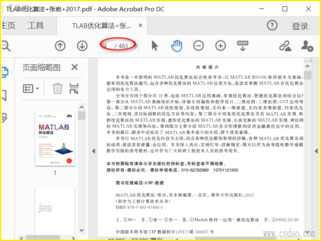Click the add person share icon
The height and width of the screenshot is (241, 321).
pyautogui.click(x=307, y=46)
